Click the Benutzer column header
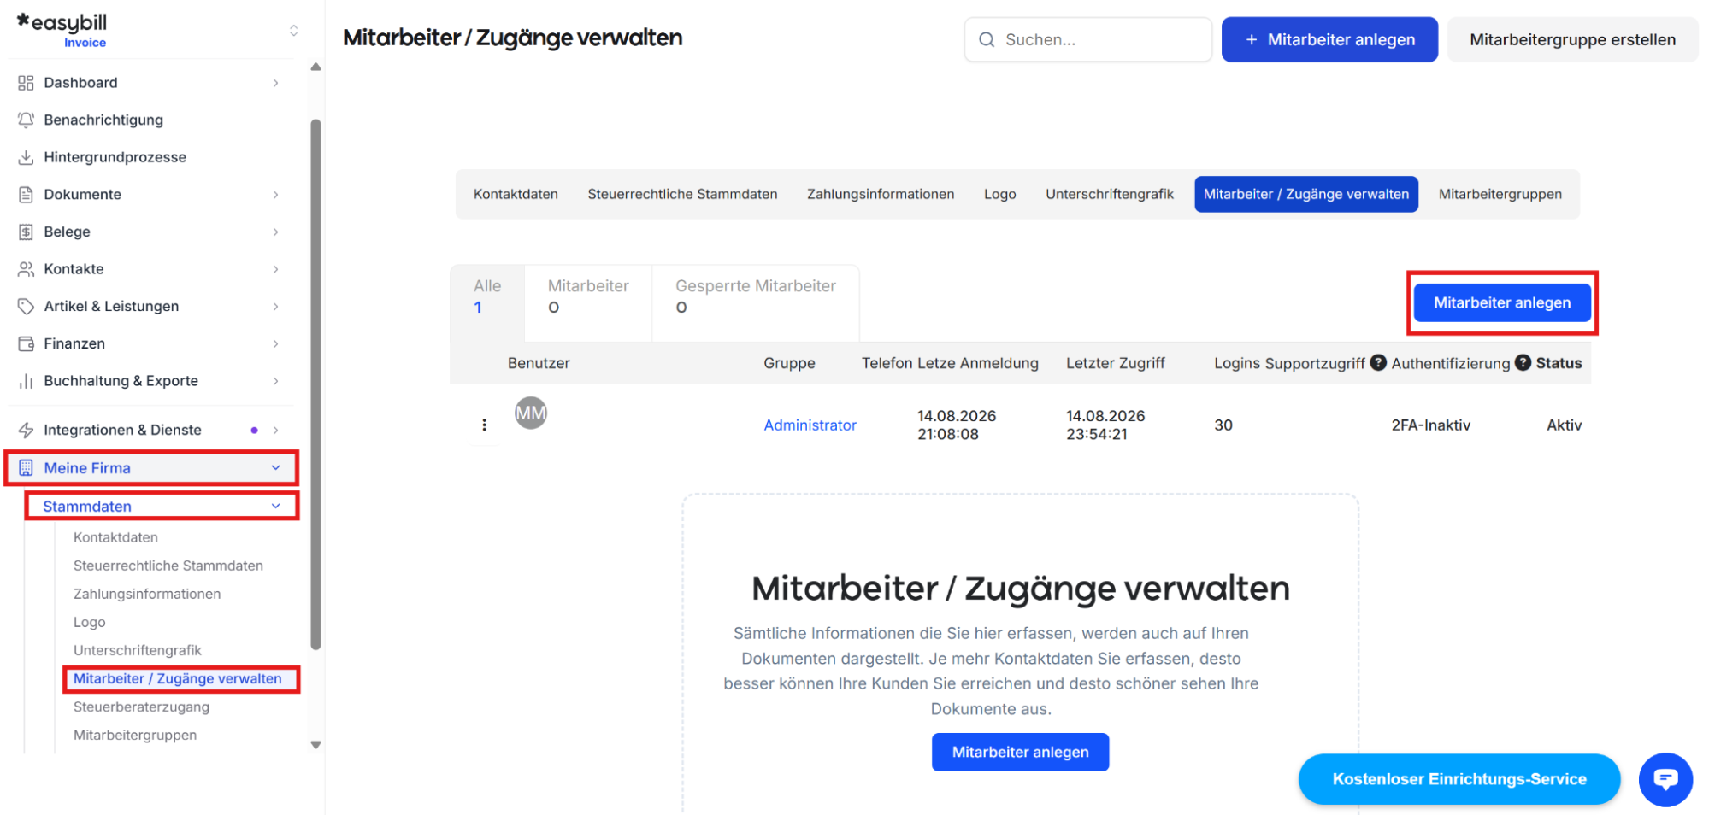1709x815 pixels. pos(538,363)
